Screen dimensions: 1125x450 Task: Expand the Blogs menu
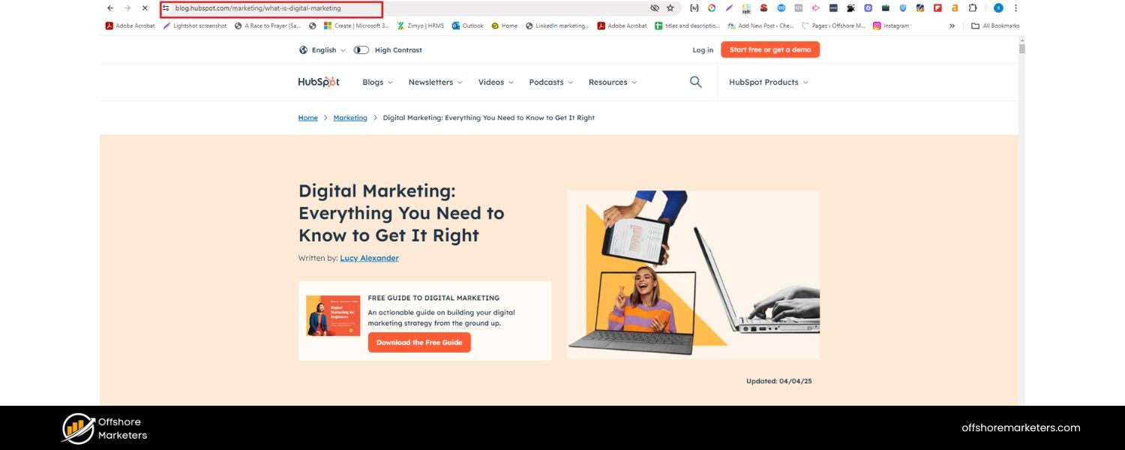pyautogui.click(x=377, y=82)
